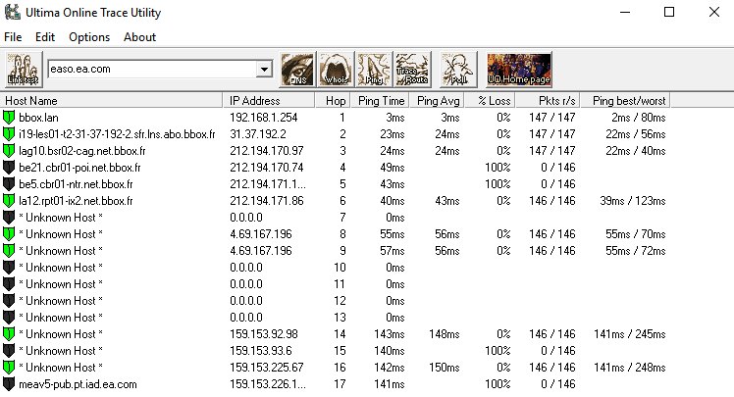This screenshot has width=734, height=397.
Task: Open the Options menu
Action: pyautogui.click(x=89, y=37)
